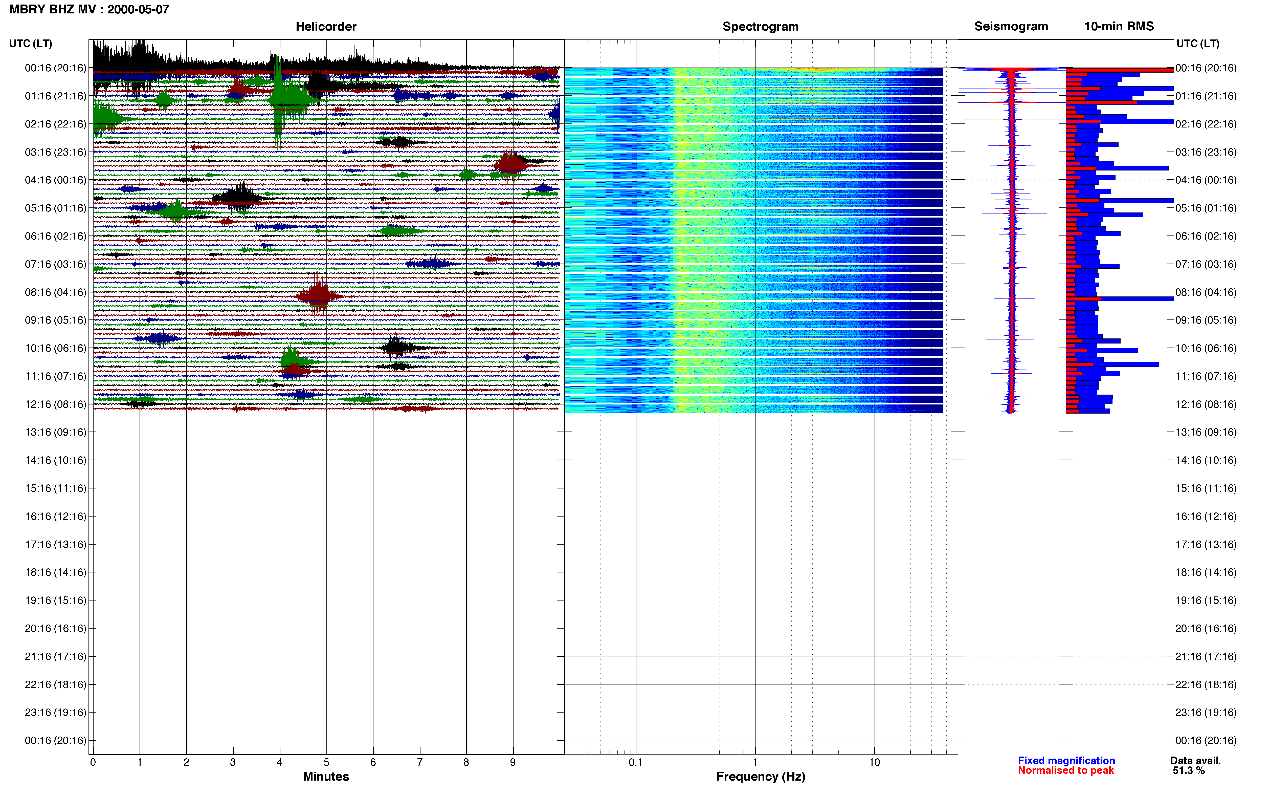This screenshot has height=794, width=1269.
Task: Click the dark red event on the 08:16 trace
Action: click(318, 296)
